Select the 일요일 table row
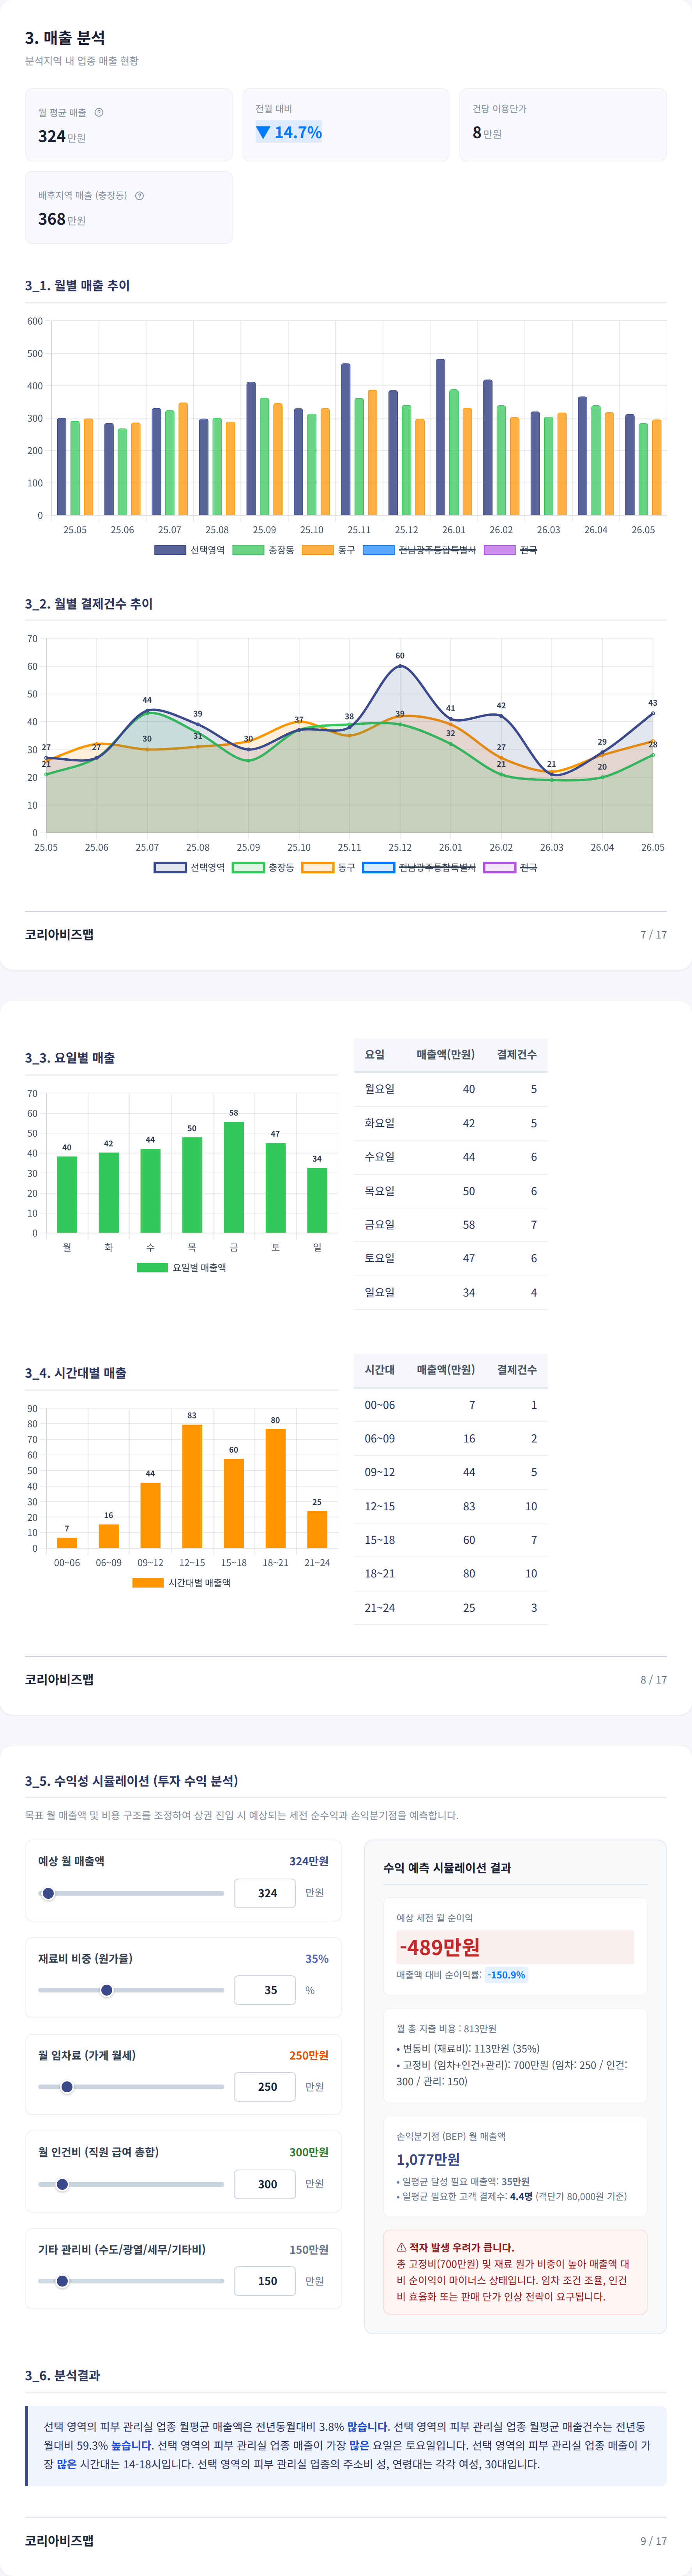This screenshot has width=692, height=2576. pyautogui.click(x=450, y=1293)
